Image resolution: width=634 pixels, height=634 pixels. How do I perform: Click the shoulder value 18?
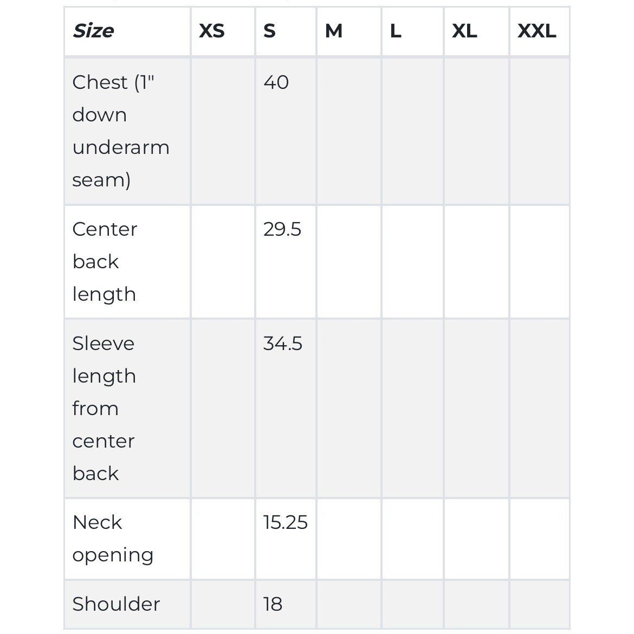pos(273,604)
